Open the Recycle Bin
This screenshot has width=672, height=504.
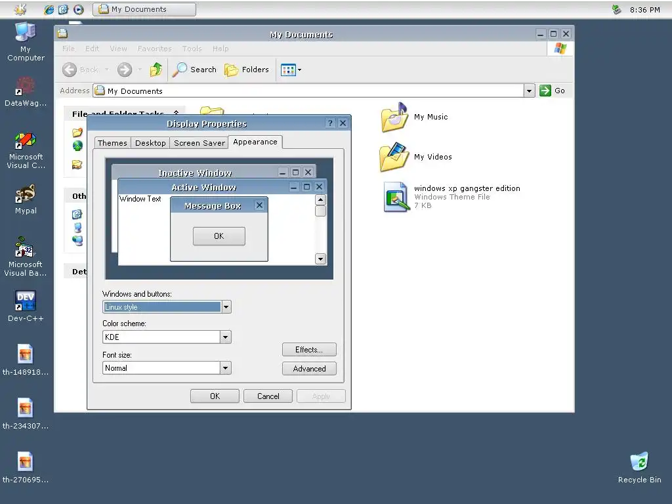639,467
